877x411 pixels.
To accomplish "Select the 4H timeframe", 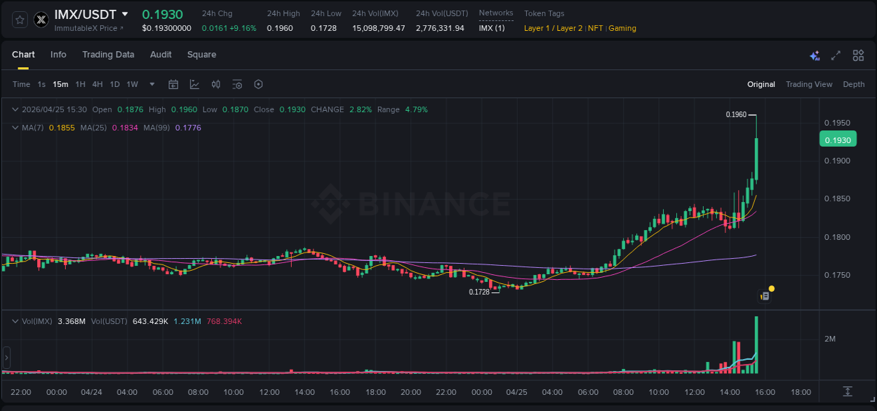I will tap(98, 83).
